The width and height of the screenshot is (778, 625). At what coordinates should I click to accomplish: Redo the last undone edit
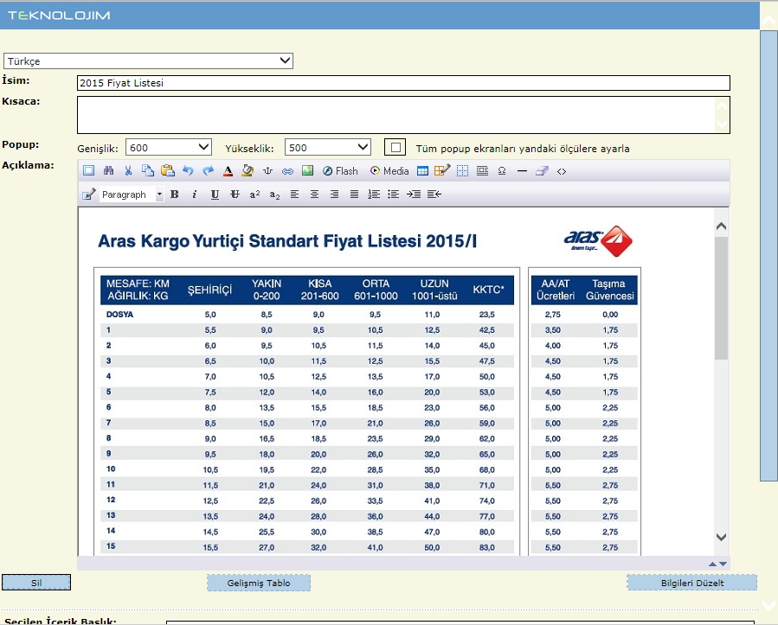pos(208,171)
